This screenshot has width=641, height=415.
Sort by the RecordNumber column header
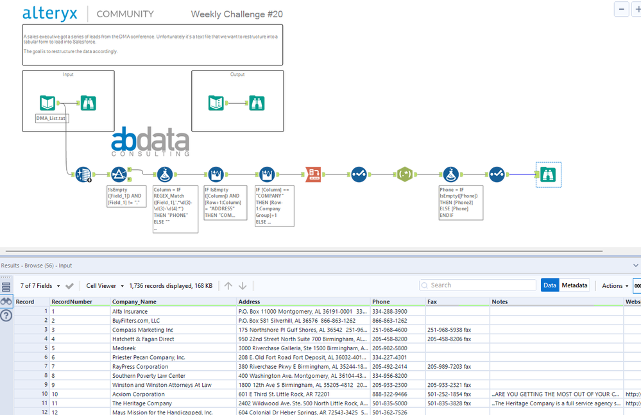[80, 302]
